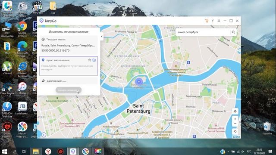The height and width of the screenshot is (155, 276).
Task: Click the search magnifier on the map
Action: tap(233, 32)
